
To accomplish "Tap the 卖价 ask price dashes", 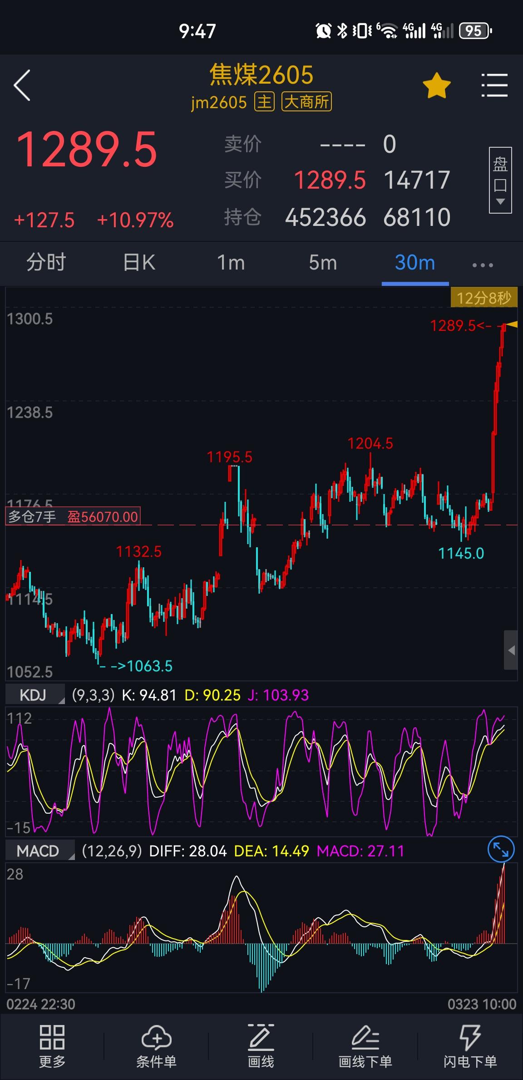I will click(x=342, y=145).
